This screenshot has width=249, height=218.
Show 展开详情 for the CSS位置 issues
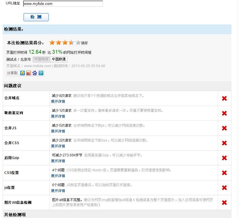[x=58, y=176]
